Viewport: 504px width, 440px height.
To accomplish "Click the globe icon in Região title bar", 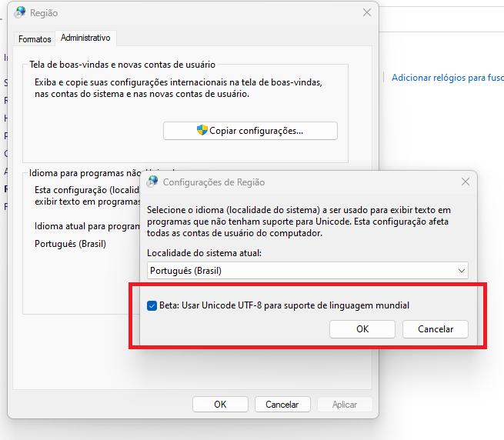I will 19,12.
